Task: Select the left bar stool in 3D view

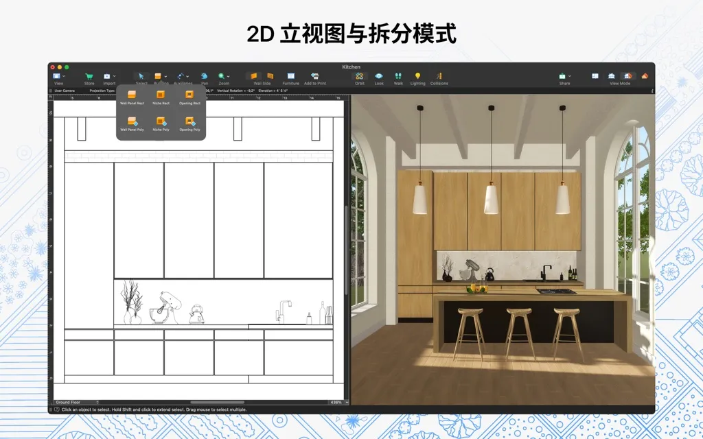Action: (x=470, y=334)
